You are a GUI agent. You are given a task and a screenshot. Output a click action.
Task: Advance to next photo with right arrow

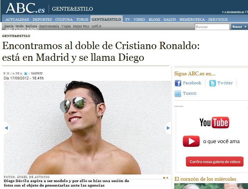coord(168,128)
